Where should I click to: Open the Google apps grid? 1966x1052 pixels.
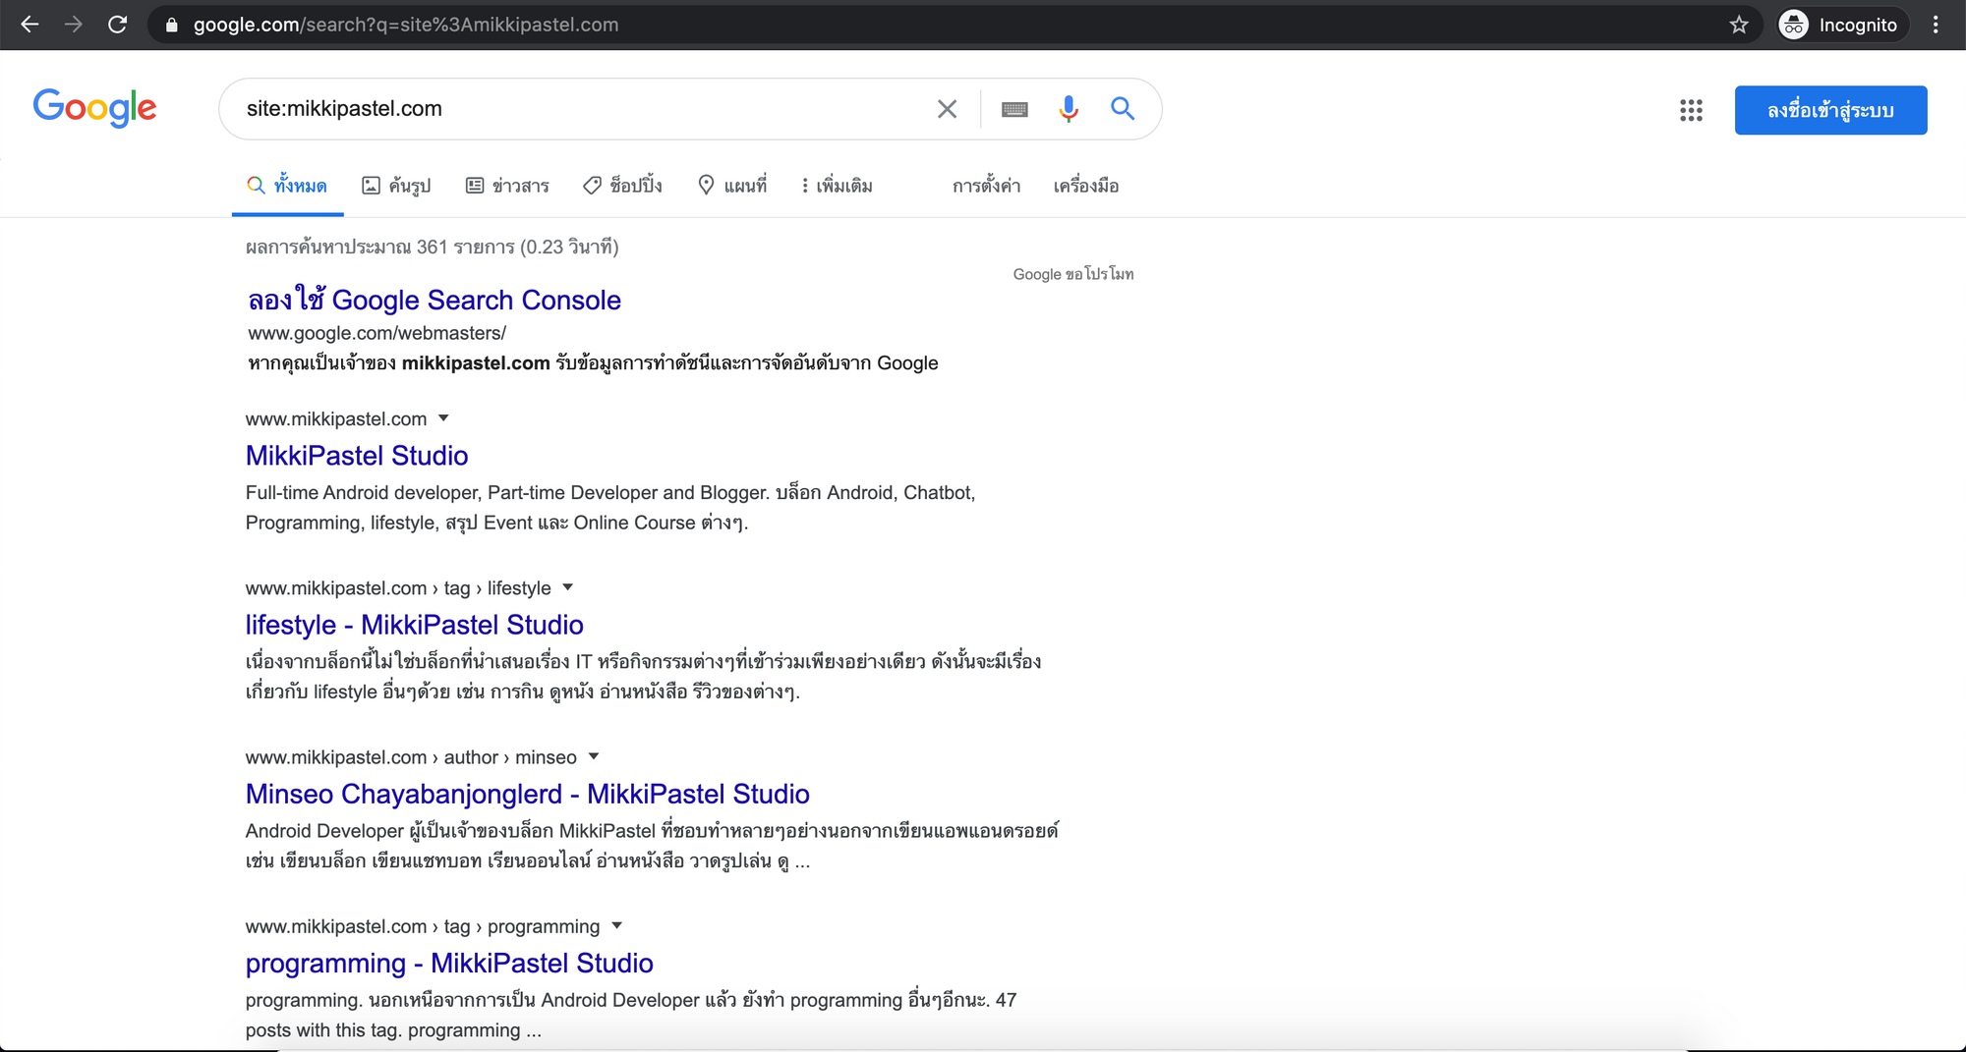click(1691, 110)
